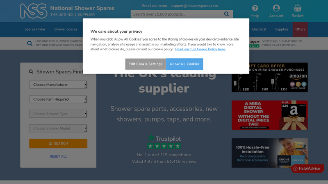Click the green Trustpilot five-star rating
328x184 pixels.
pyautogui.click(x=164, y=146)
